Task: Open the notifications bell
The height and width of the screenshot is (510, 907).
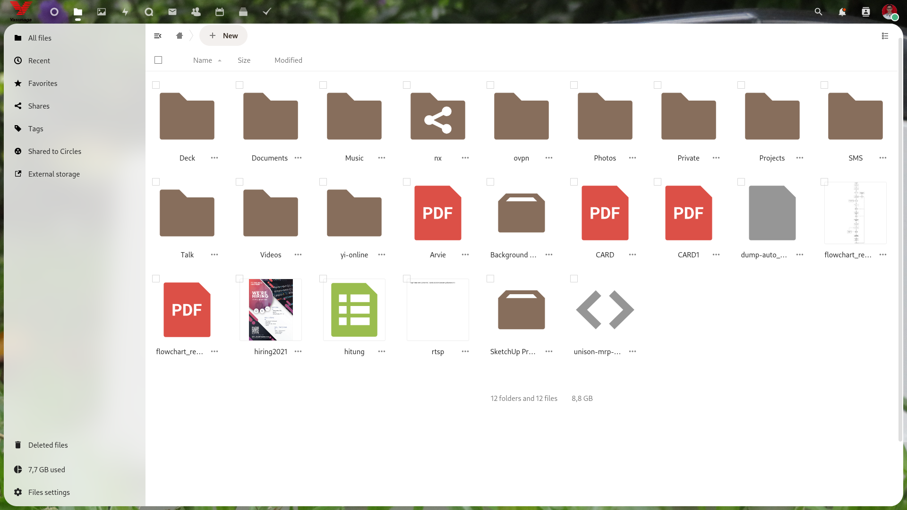Action: [842, 12]
